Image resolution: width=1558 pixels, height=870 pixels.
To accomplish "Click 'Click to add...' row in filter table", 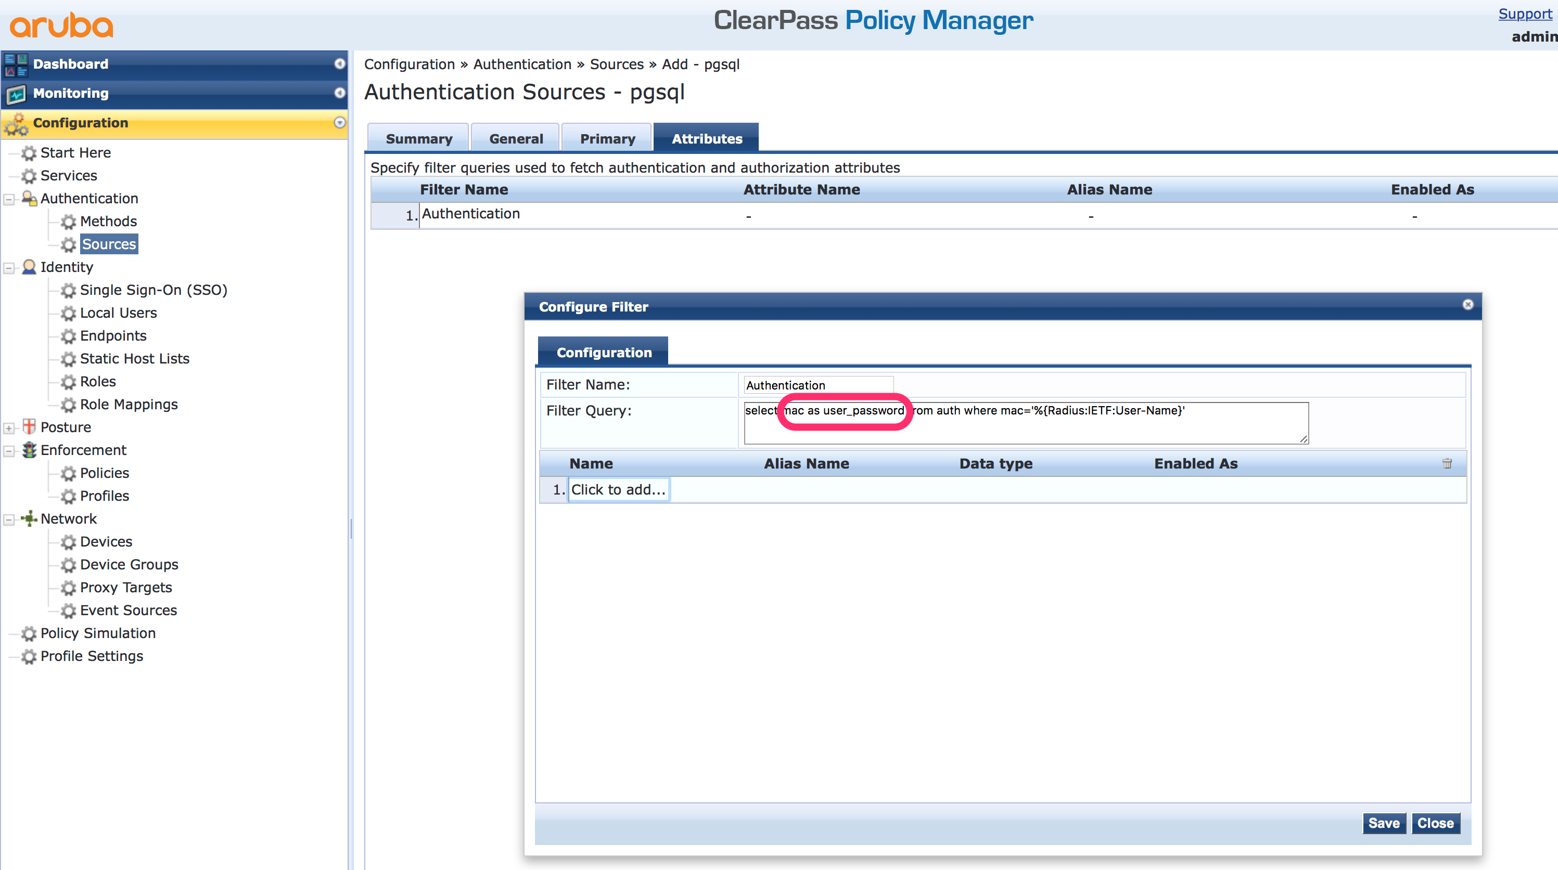I will [618, 490].
